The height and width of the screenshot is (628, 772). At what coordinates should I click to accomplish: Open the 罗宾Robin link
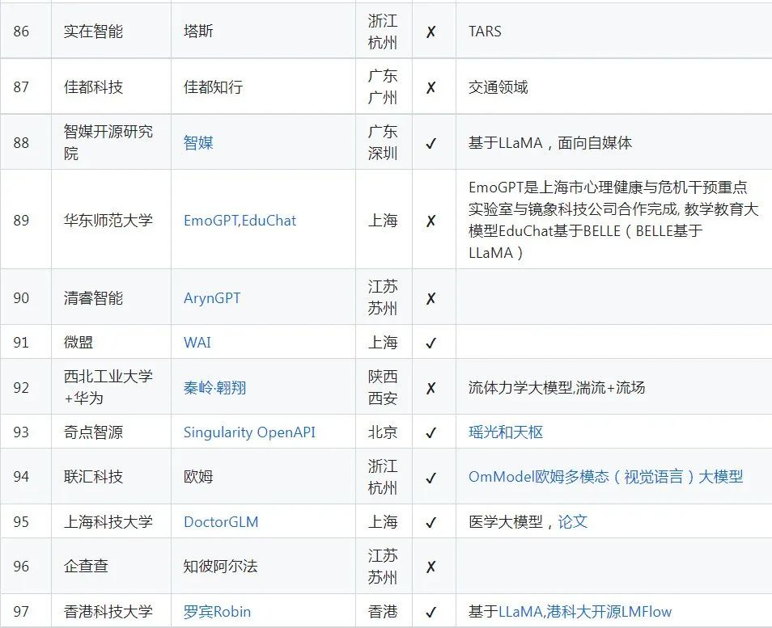[x=217, y=611]
